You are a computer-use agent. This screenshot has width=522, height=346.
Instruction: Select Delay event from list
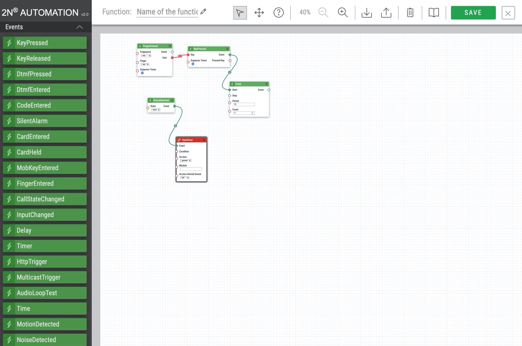(45, 230)
